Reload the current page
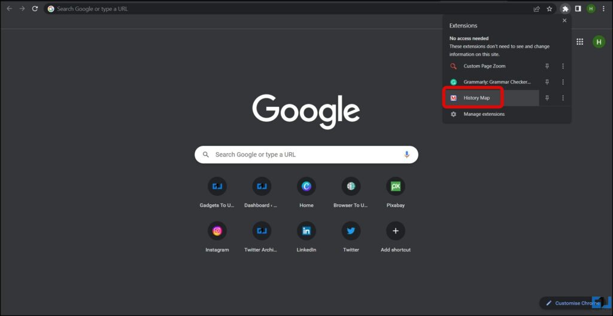Screen dimensions: 613x316 click(x=35, y=8)
